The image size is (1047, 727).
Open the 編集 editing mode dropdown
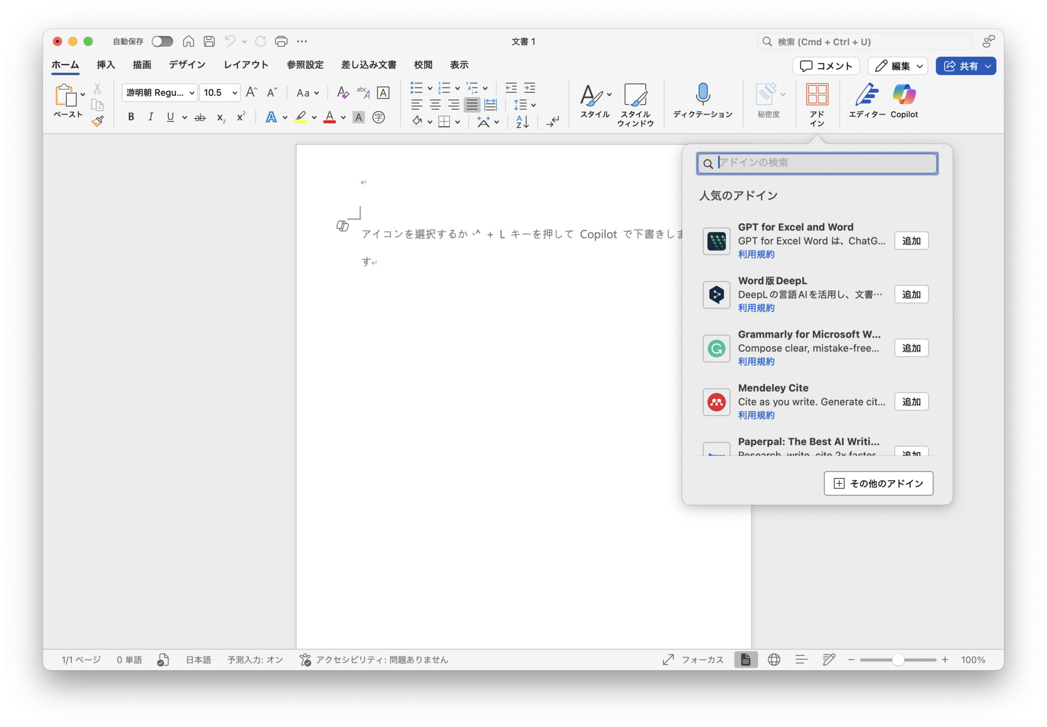click(898, 66)
